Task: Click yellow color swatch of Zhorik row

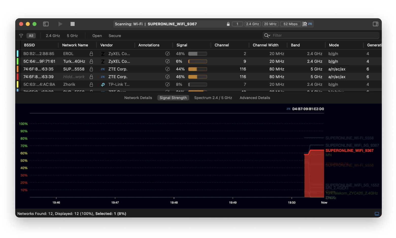Action: coord(18,84)
